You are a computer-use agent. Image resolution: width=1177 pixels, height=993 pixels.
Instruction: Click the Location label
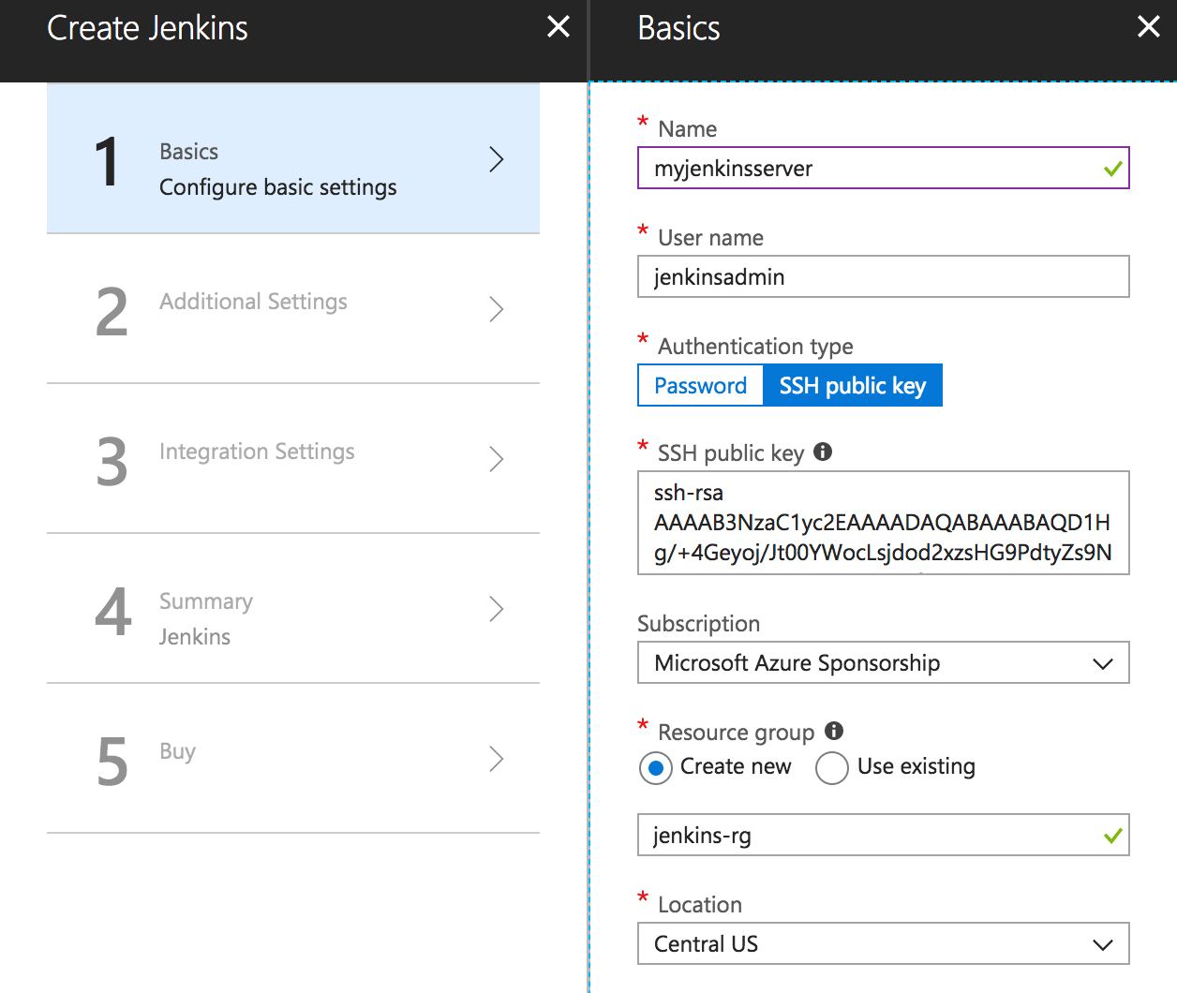point(700,905)
